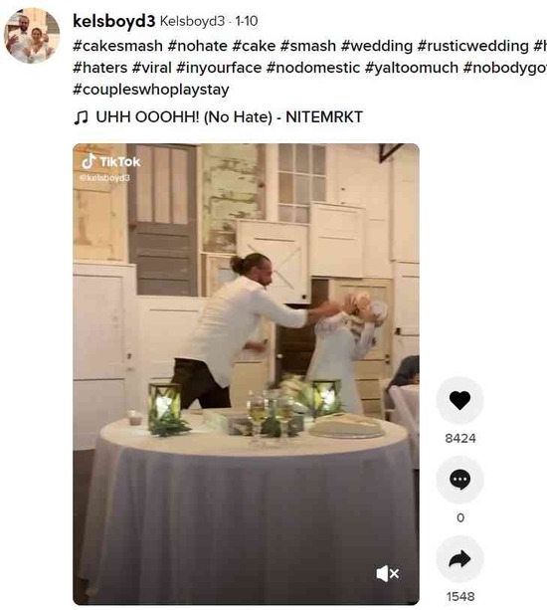Unmute the video with the speaker icon
The height and width of the screenshot is (610, 547).
tap(387, 574)
